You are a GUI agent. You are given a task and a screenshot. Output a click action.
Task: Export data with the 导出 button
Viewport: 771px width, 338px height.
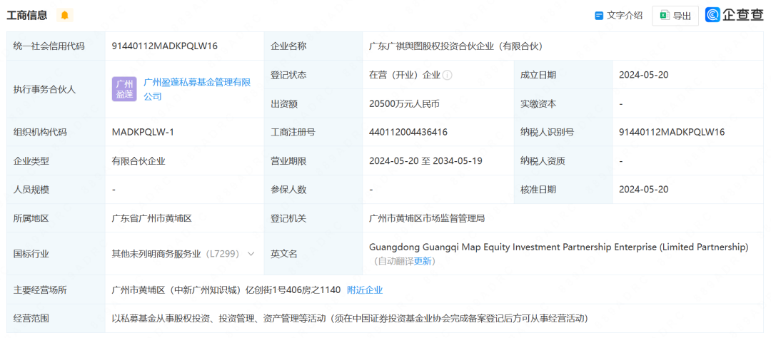coord(675,16)
